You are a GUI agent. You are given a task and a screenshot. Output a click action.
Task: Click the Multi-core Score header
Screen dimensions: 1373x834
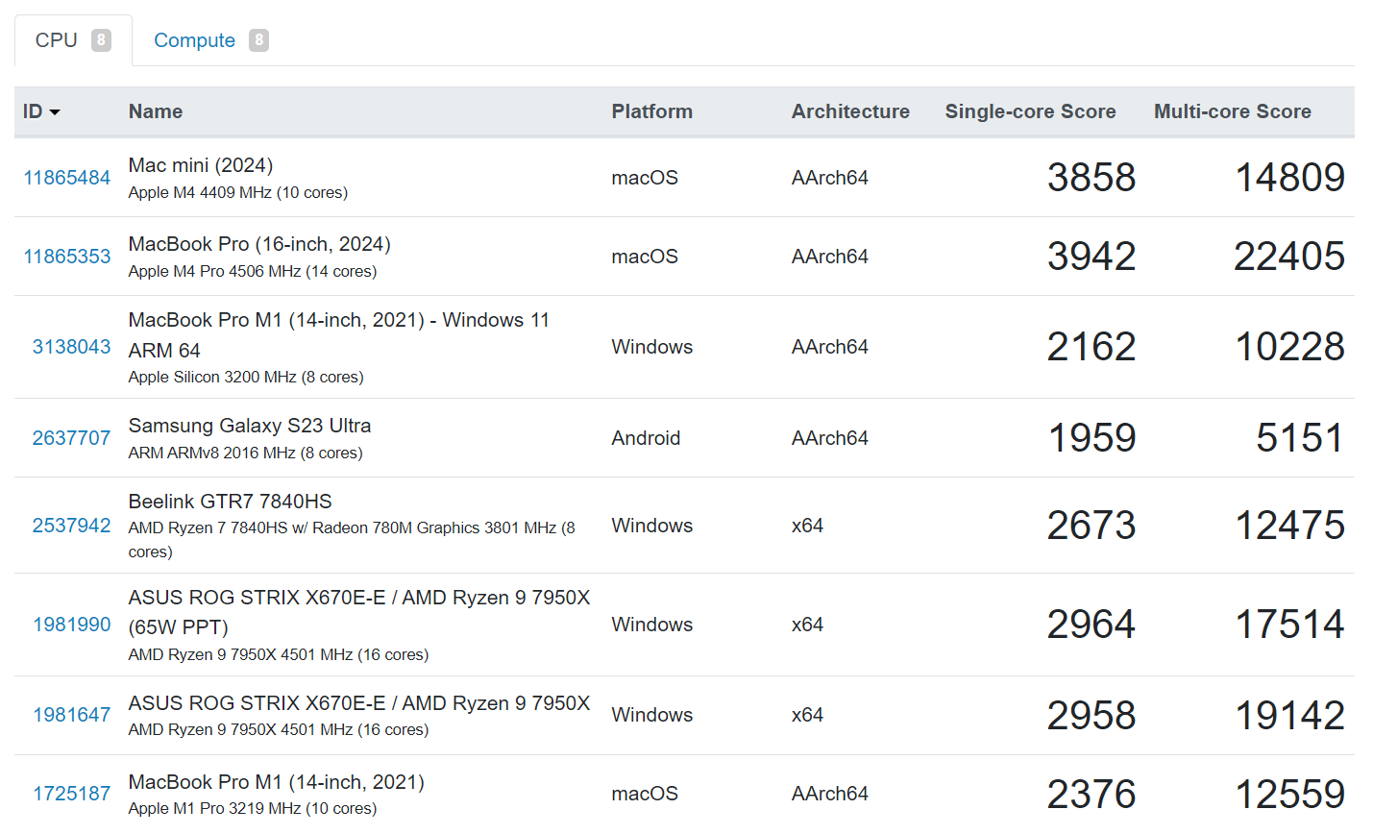tap(1233, 111)
